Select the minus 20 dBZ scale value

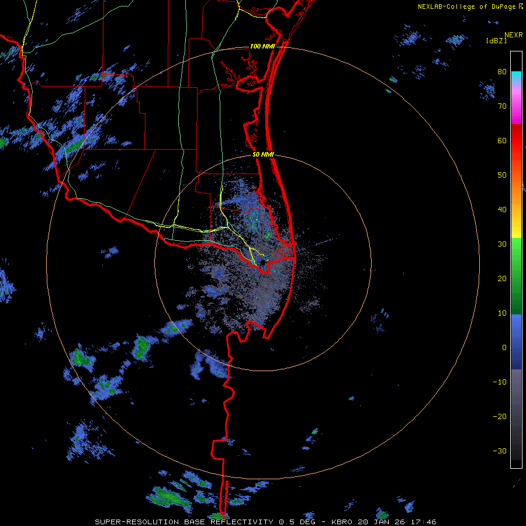(500, 417)
